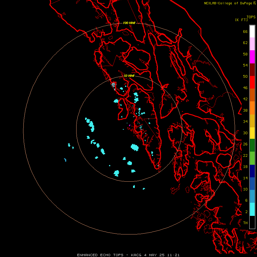
Task: Click the 'TOPS' legend heading
Action: click(251, 17)
